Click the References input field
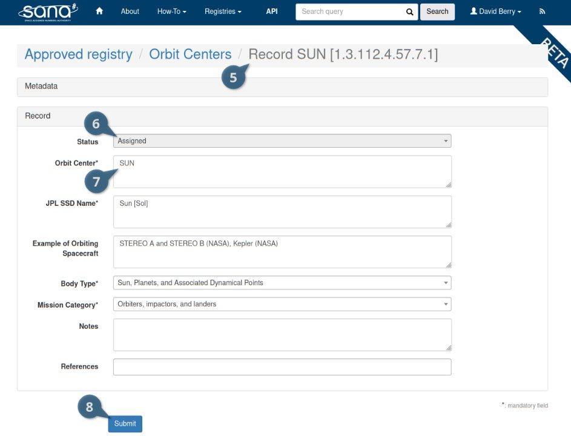 tap(282, 367)
